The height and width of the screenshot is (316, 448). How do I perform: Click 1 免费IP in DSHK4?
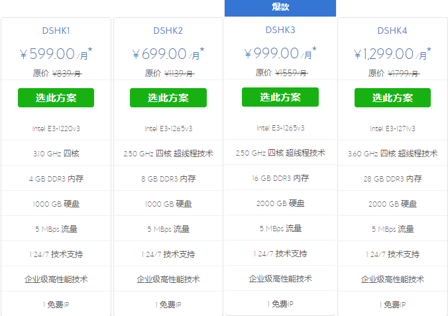point(392,305)
